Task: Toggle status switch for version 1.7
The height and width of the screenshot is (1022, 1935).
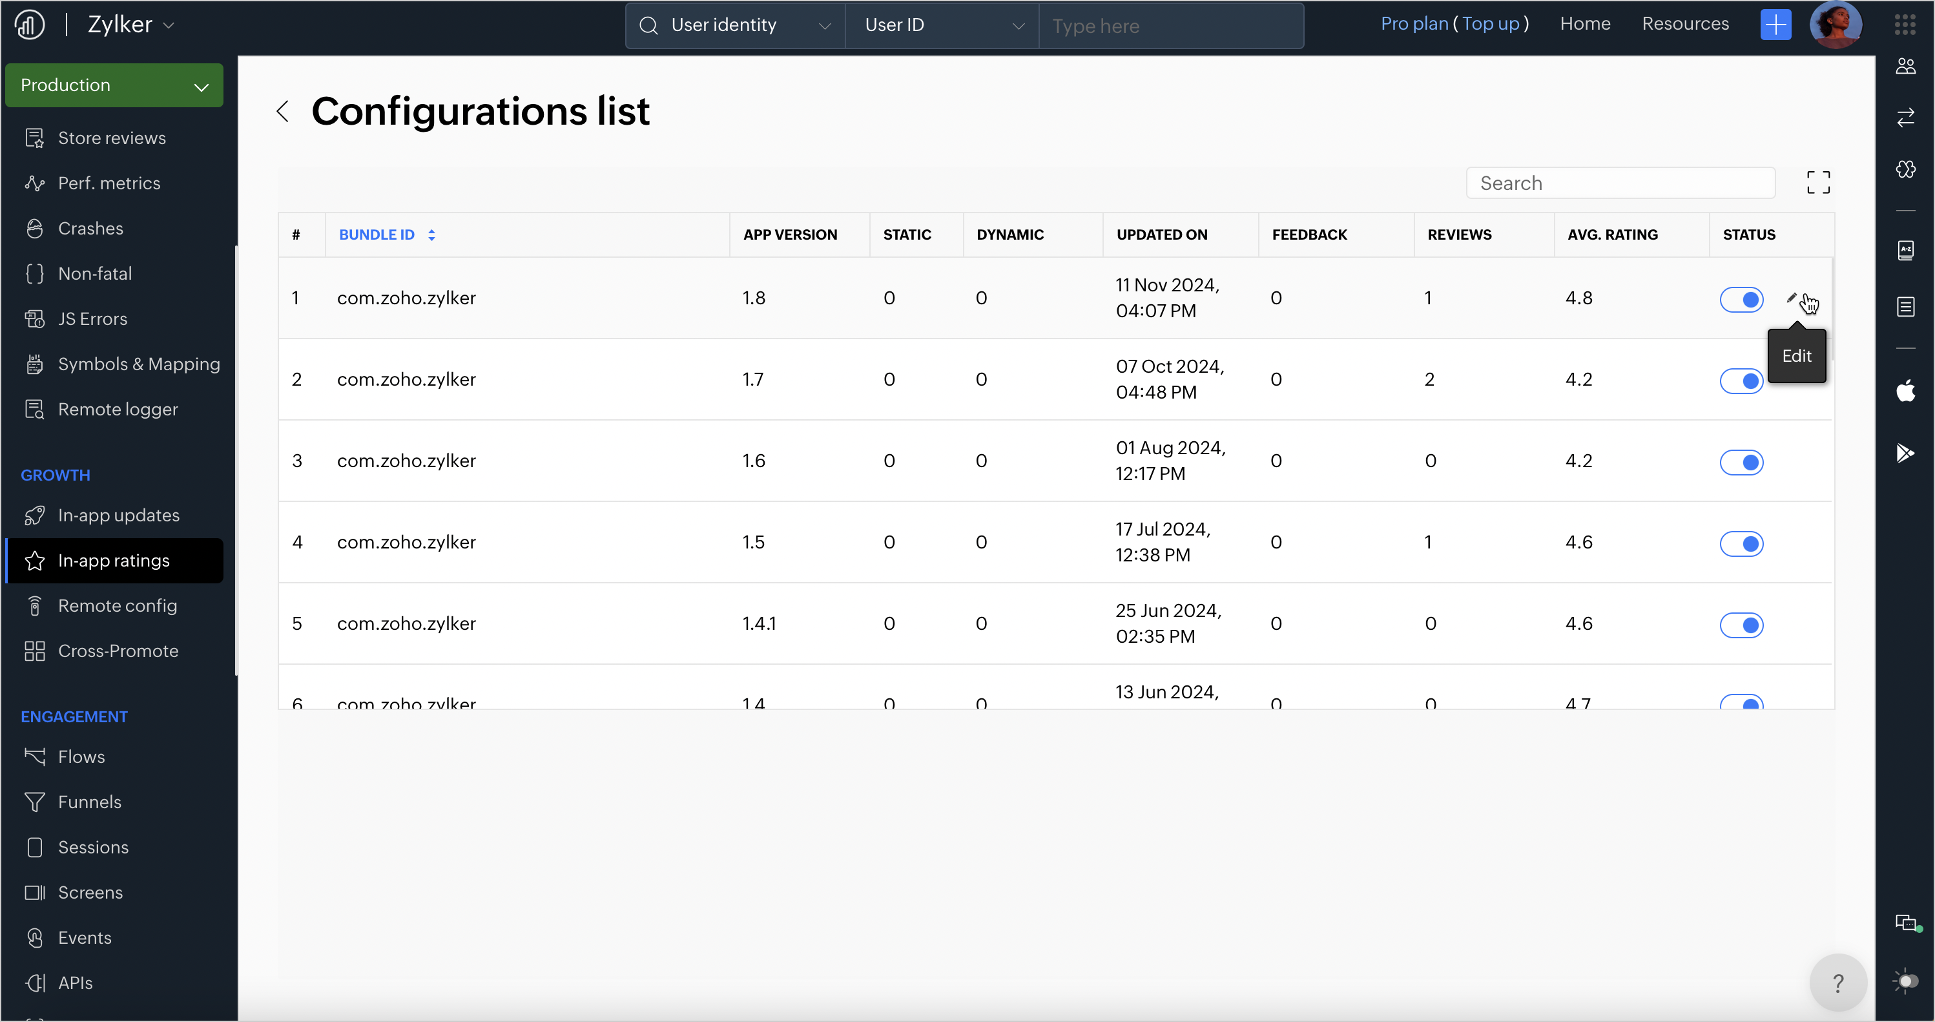Action: 1741,381
